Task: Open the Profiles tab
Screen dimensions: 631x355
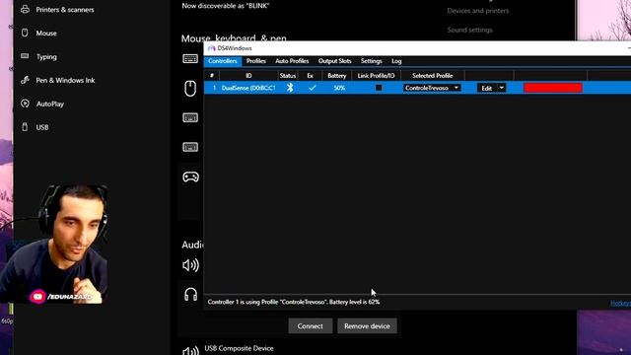Action: click(x=256, y=61)
